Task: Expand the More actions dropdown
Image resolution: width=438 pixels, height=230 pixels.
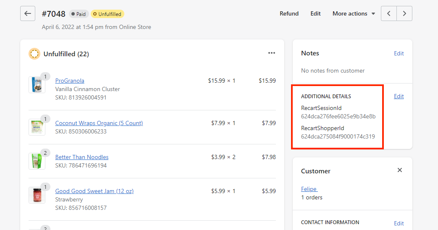Action: coord(354,13)
